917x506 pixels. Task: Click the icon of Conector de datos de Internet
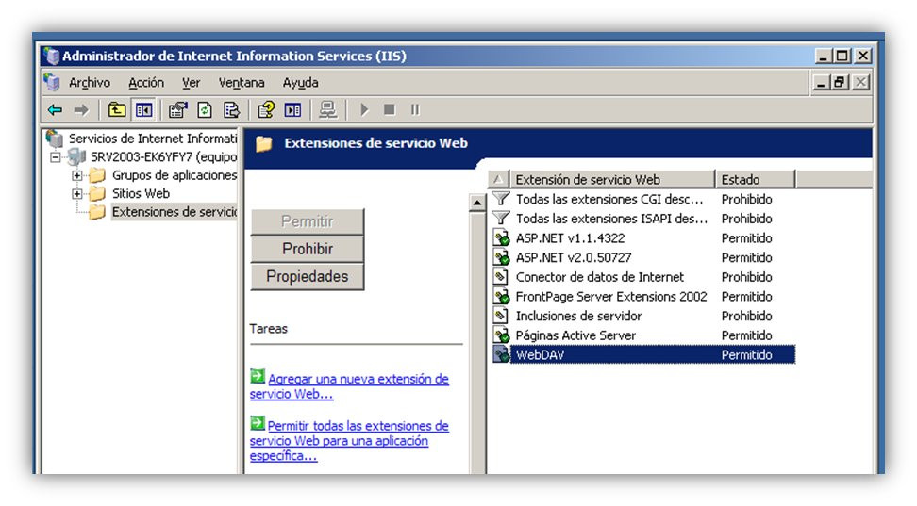[x=501, y=277]
